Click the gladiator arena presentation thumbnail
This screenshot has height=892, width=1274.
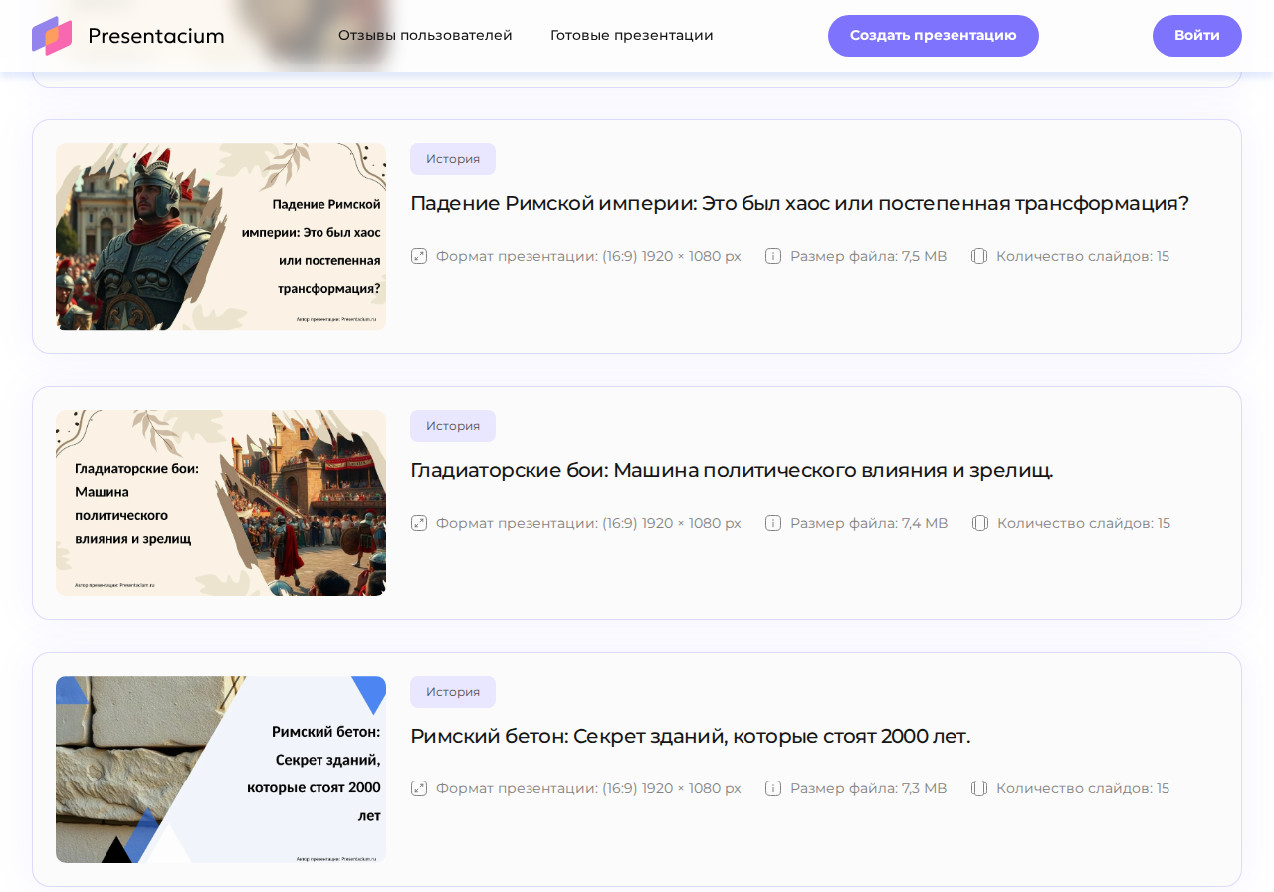(221, 503)
